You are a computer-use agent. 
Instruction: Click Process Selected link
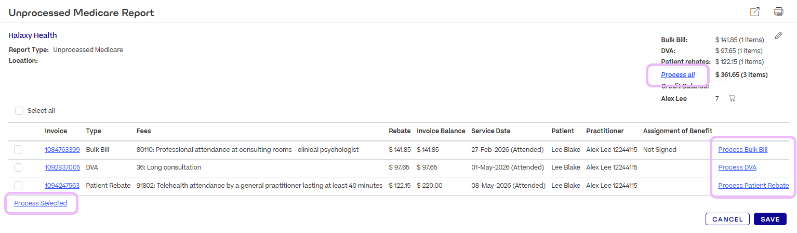41,203
